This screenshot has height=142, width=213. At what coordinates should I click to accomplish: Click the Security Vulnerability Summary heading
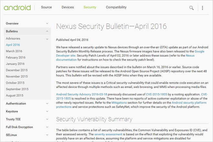(x=94, y=119)
